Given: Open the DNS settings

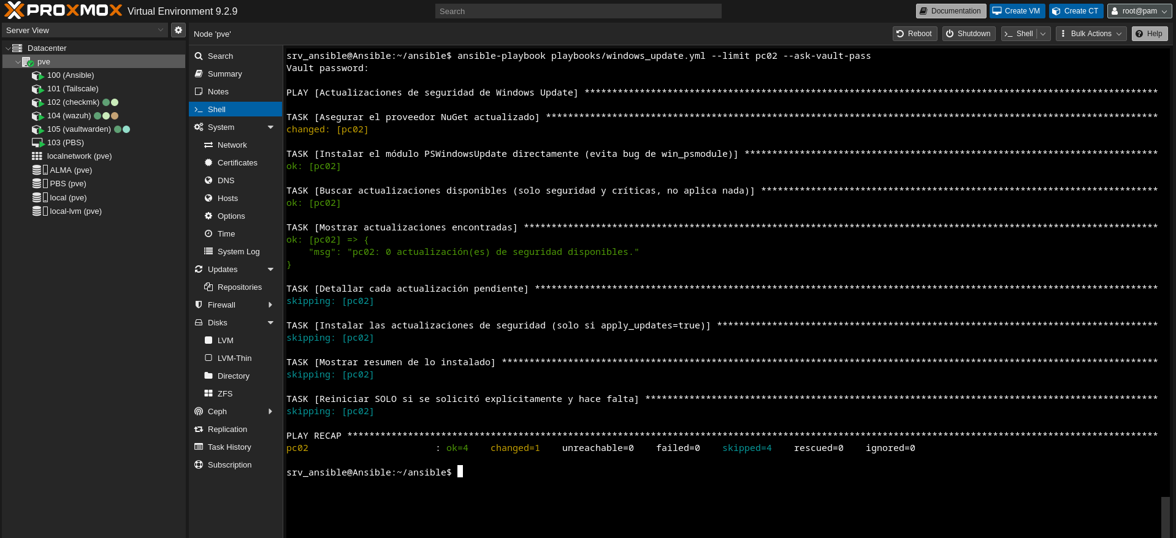Looking at the screenshot, I should pos(235,181).
